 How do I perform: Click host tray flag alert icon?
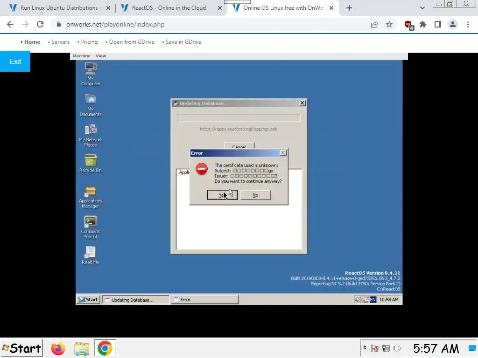375,348
